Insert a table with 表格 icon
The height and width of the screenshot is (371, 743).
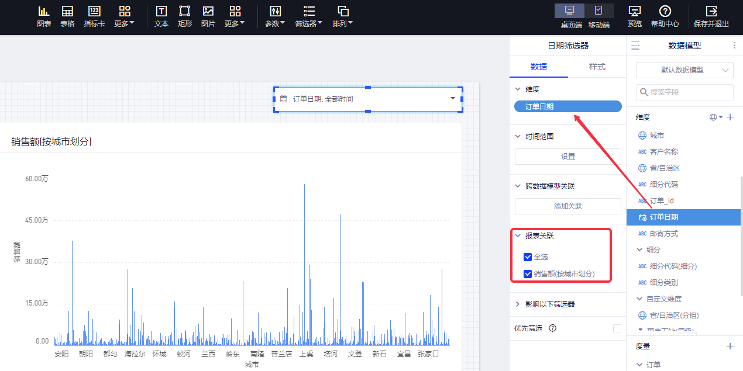[67, 16]
